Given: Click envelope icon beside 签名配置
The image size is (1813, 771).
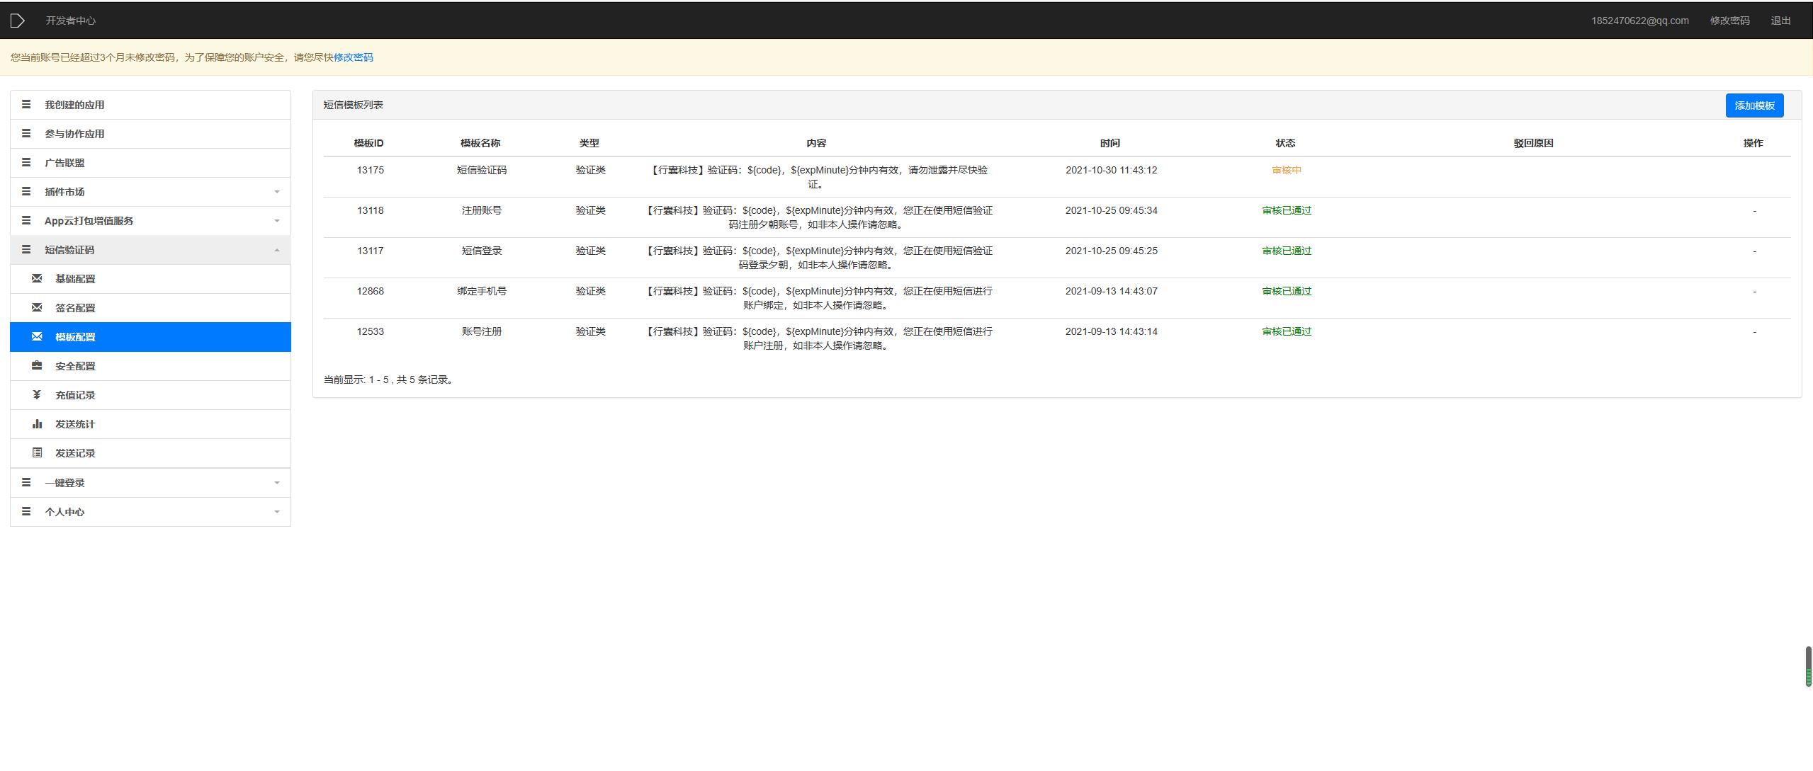Looking at the screenshot, I should (x=37, y=307).
